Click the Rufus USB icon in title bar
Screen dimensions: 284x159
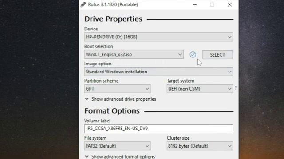(83, 4)
